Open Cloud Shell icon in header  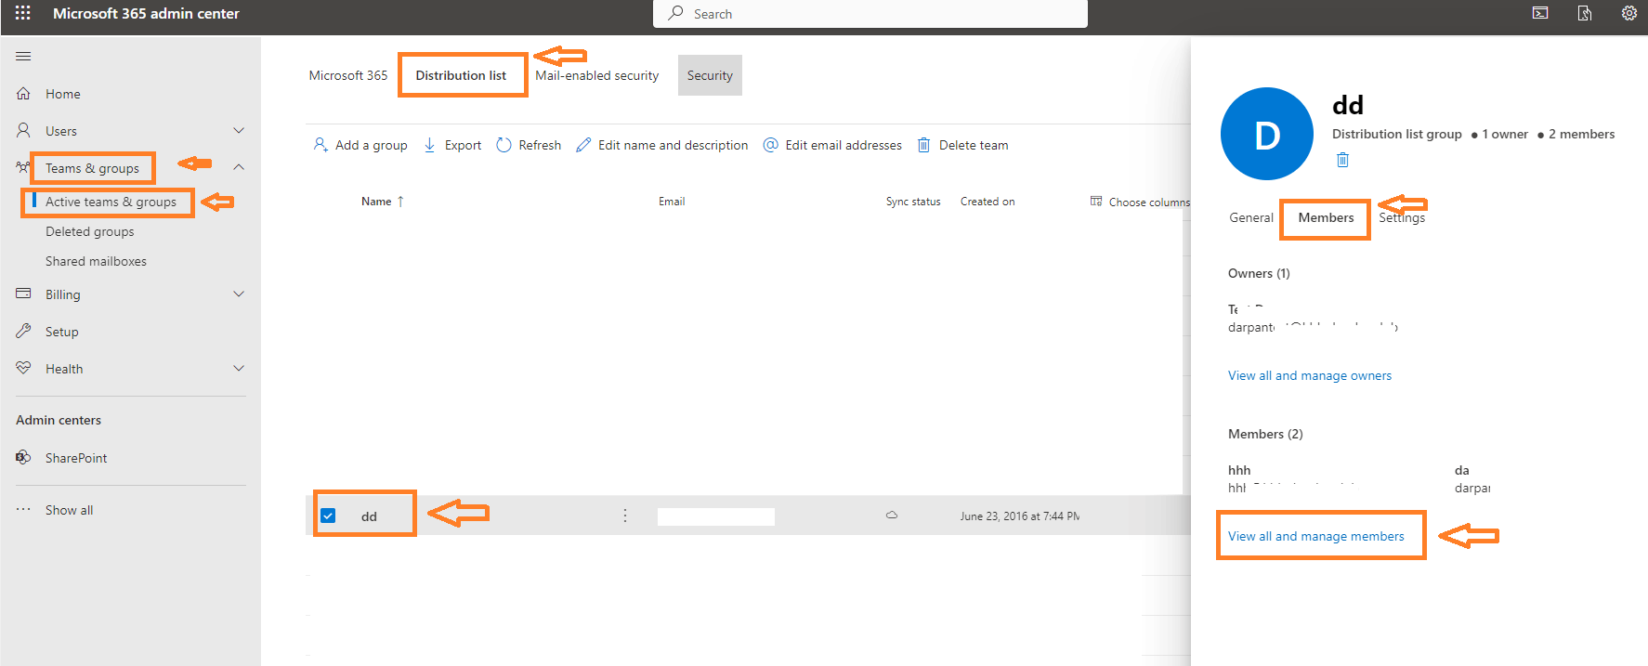[x=1540, y=13]
